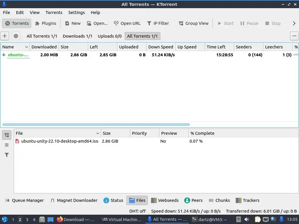Sort by Up Speed column
299x224 pixels.
click(190, 47)
